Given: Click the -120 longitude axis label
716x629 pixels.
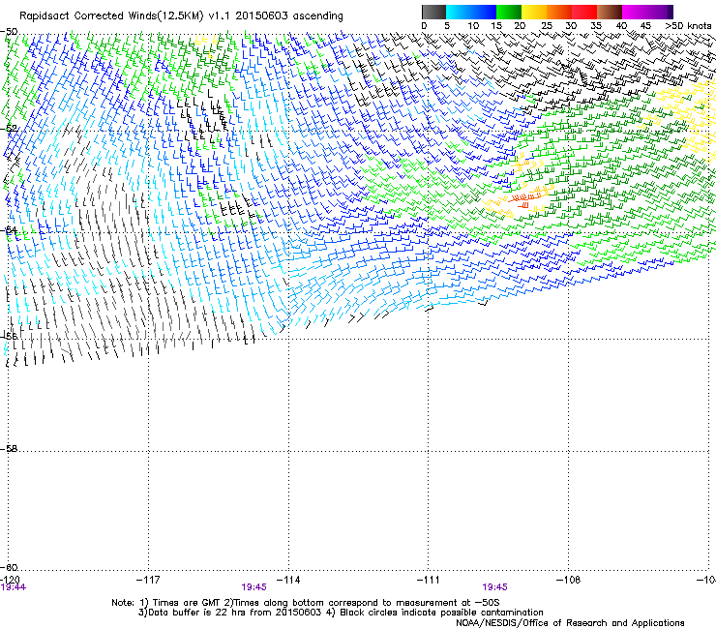Looking at the screenshot, I should [10, 580].
